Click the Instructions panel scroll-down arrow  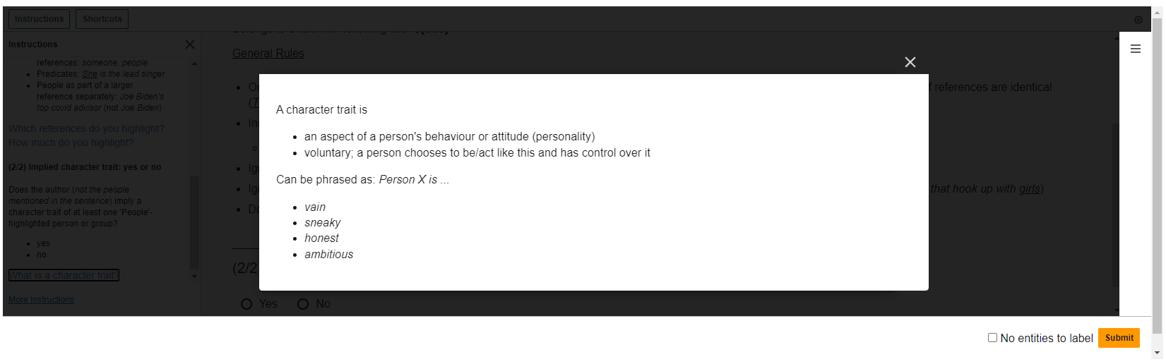coord(194,277)
